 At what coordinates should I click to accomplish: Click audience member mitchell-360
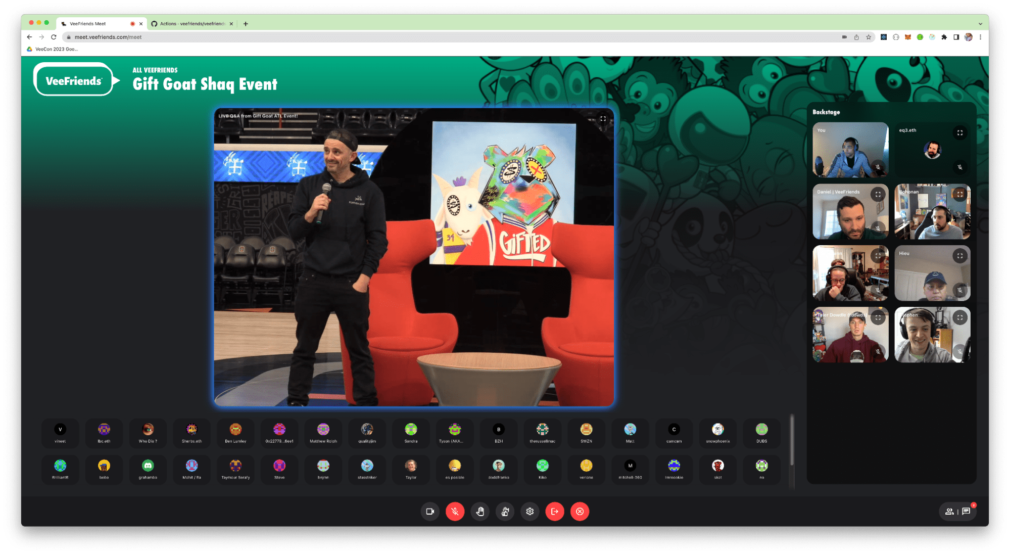pos(630,470)
